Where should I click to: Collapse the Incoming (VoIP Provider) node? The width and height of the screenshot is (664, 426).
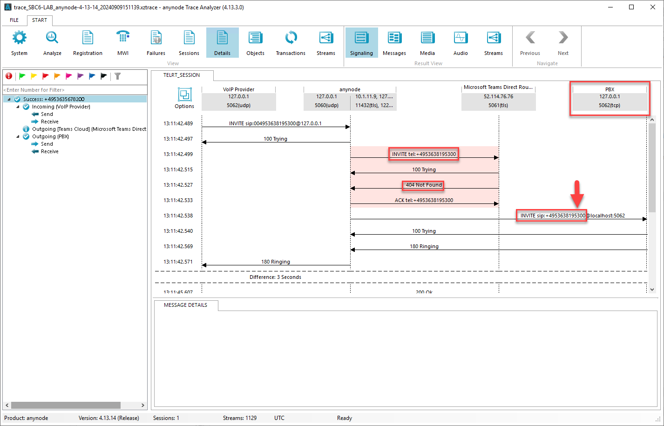[x=18, y=107]
